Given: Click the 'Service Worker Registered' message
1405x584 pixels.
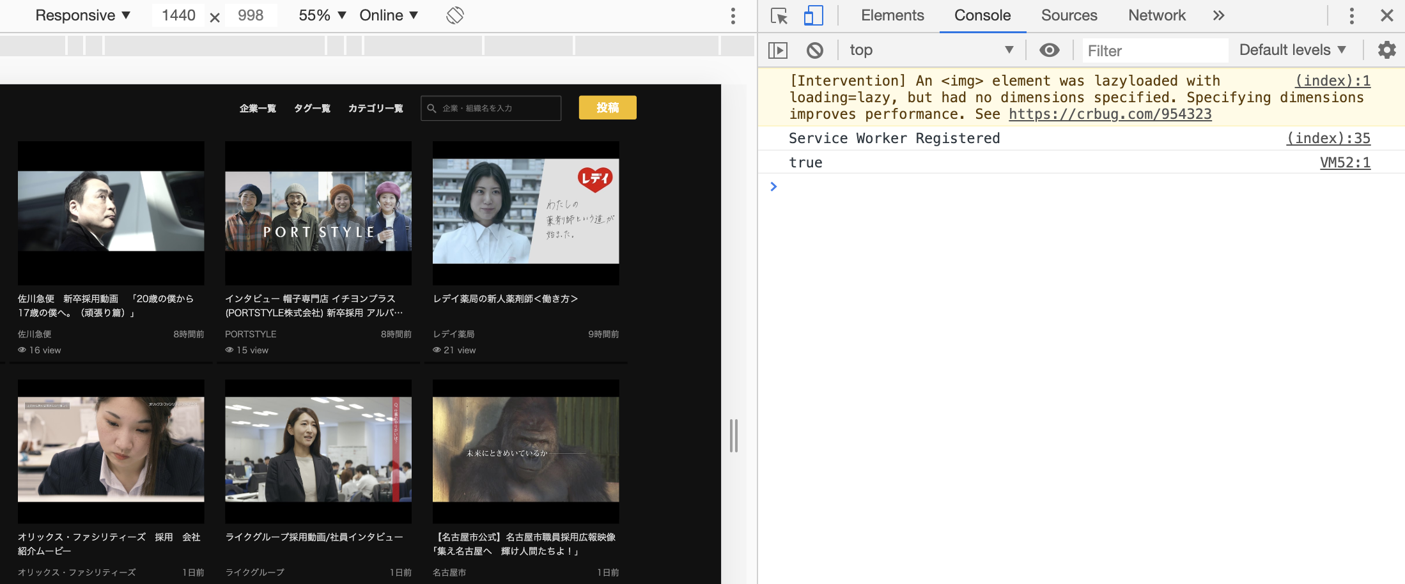Looking at the screenshot, I should tap(894, 138).
